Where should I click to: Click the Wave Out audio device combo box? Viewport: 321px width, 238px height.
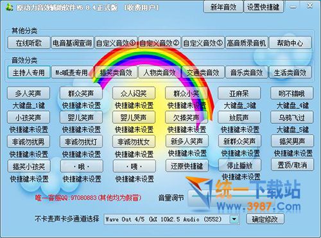tap(171, 219)
